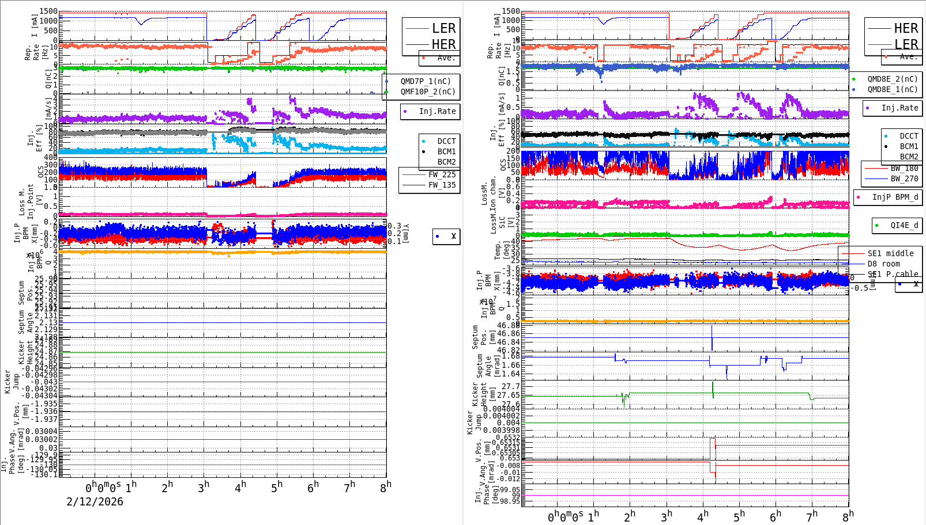
Task: Select Inj.Rate legend in the left plot
Action: (x=437, y=111)
